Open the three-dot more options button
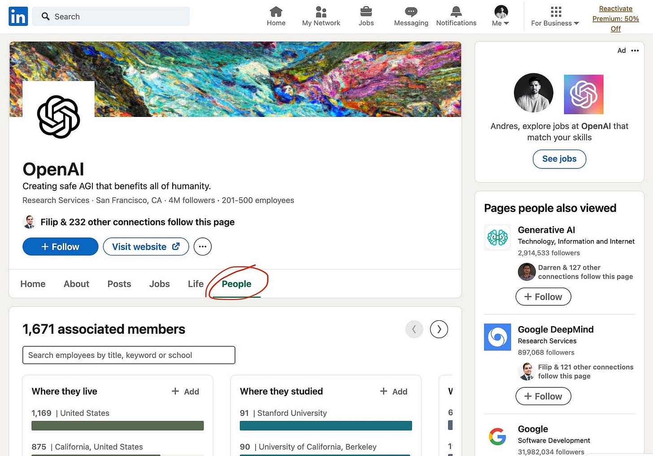The height and width of the screenshot is (456, 653). 203,246
